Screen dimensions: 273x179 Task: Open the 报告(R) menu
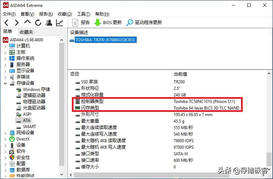[x=46, y=14]
